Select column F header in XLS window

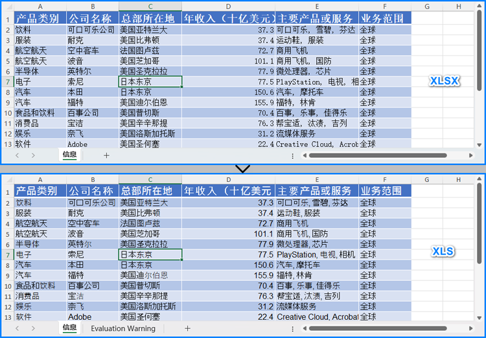[385, 180]
